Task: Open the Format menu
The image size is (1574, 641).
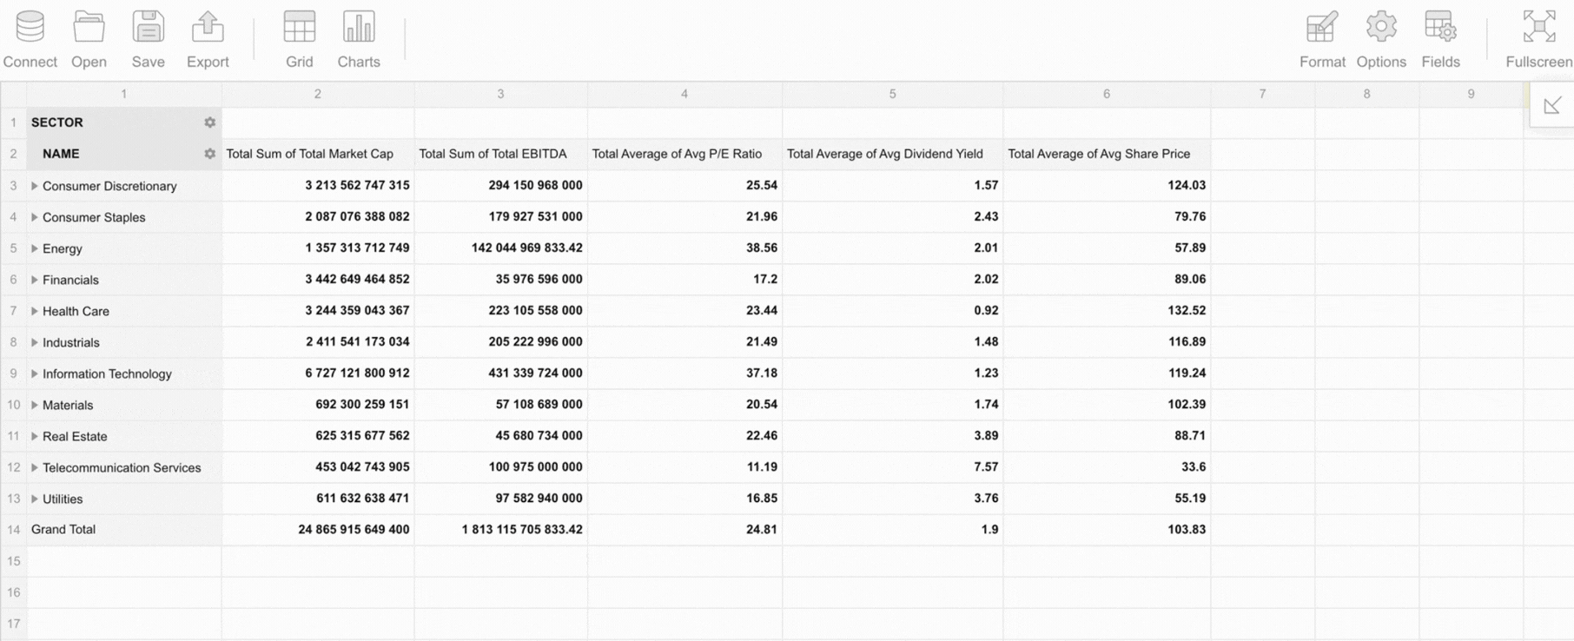Action: [x=1322, y=39]
